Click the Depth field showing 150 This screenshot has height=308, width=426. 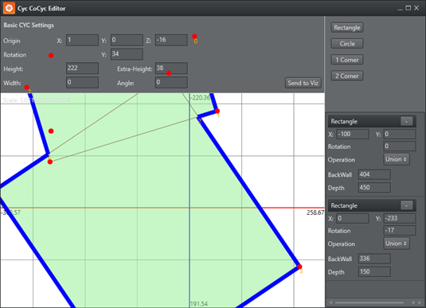point(374,272)
